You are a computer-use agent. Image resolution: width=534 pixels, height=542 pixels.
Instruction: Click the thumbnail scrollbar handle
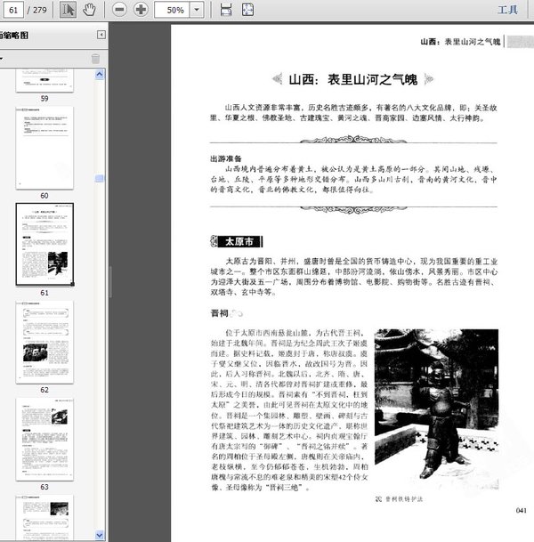99,178
